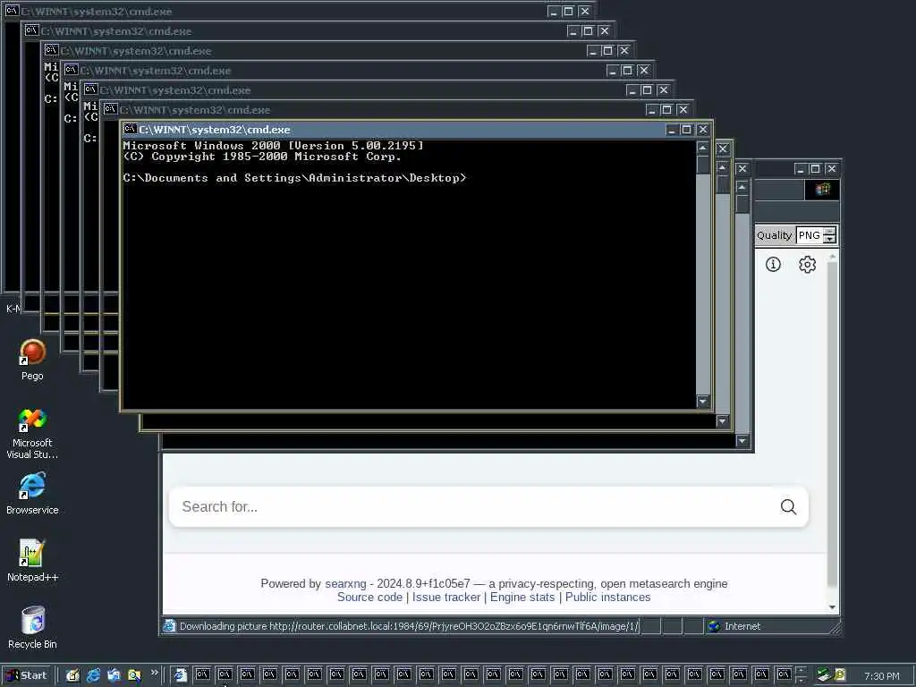Open the Windows Start menu
The image size is (916, 687).
[27, 675]
